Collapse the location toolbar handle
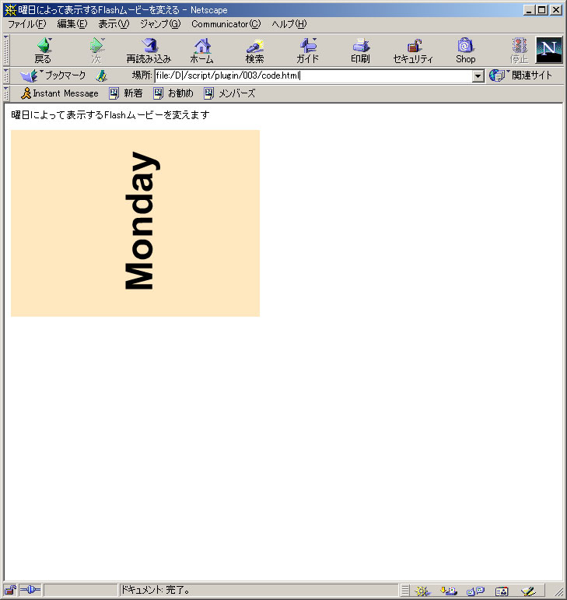This screenshot has height=600, width=567. pos(6,75)
